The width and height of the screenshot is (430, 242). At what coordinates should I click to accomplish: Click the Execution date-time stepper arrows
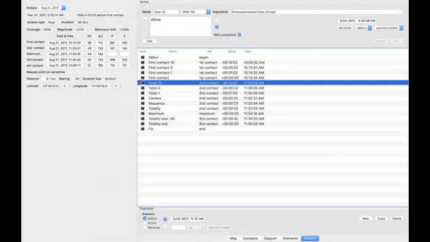[206, 219]
